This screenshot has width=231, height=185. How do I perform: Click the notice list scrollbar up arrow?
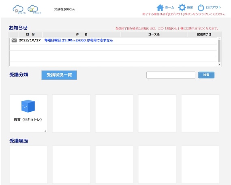[x=219, y=39]
